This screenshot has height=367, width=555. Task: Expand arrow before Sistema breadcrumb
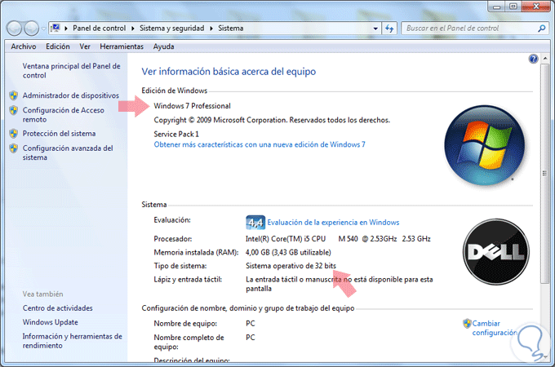tap(211, 29)
